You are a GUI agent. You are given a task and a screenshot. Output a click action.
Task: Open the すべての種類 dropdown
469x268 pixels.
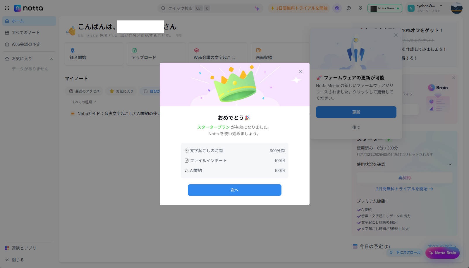point(84,102)
